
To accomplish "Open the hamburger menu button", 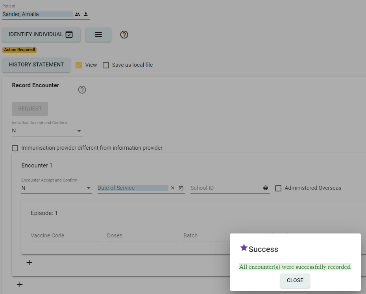I will [x=98, y=35].
